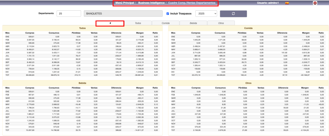Image resolution: width=329 pixels, height=136 pixels.
Task: Go to the Otros tab
Action: click(221, 23)
